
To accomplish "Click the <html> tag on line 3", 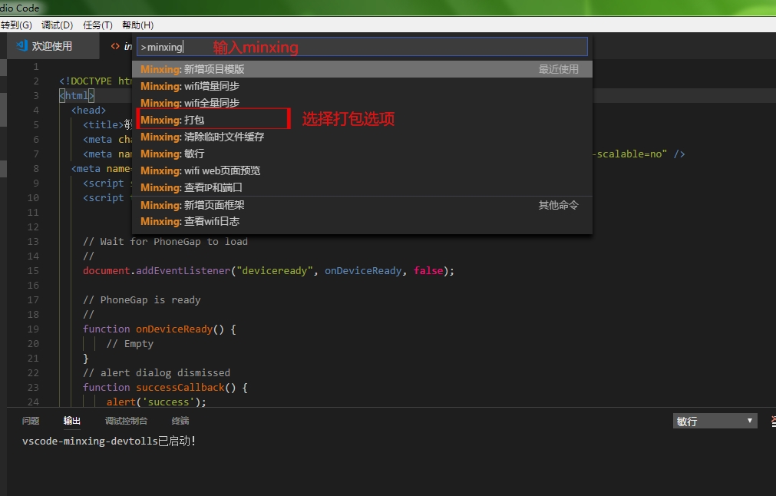I will [77, 95].
